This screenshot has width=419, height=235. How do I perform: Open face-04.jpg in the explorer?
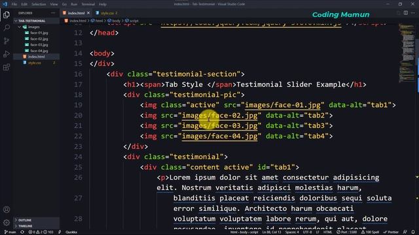pyautogui.click(x=39, y=51)
